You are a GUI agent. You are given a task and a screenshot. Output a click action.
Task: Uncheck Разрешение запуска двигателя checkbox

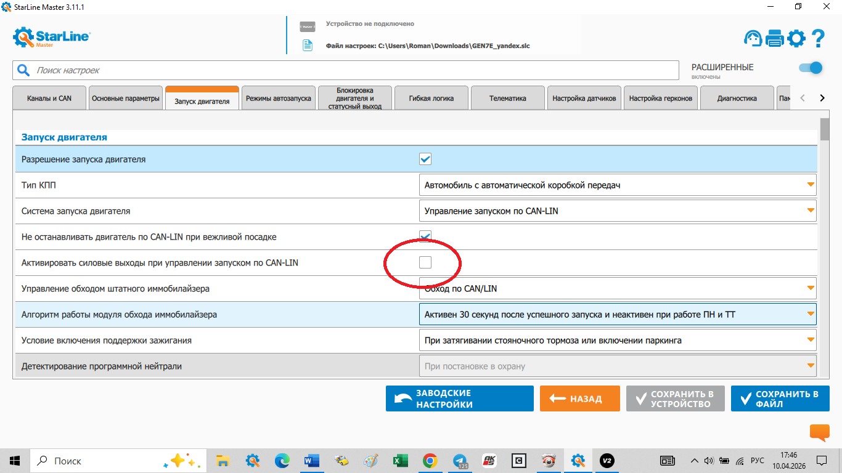coord(425,160)
